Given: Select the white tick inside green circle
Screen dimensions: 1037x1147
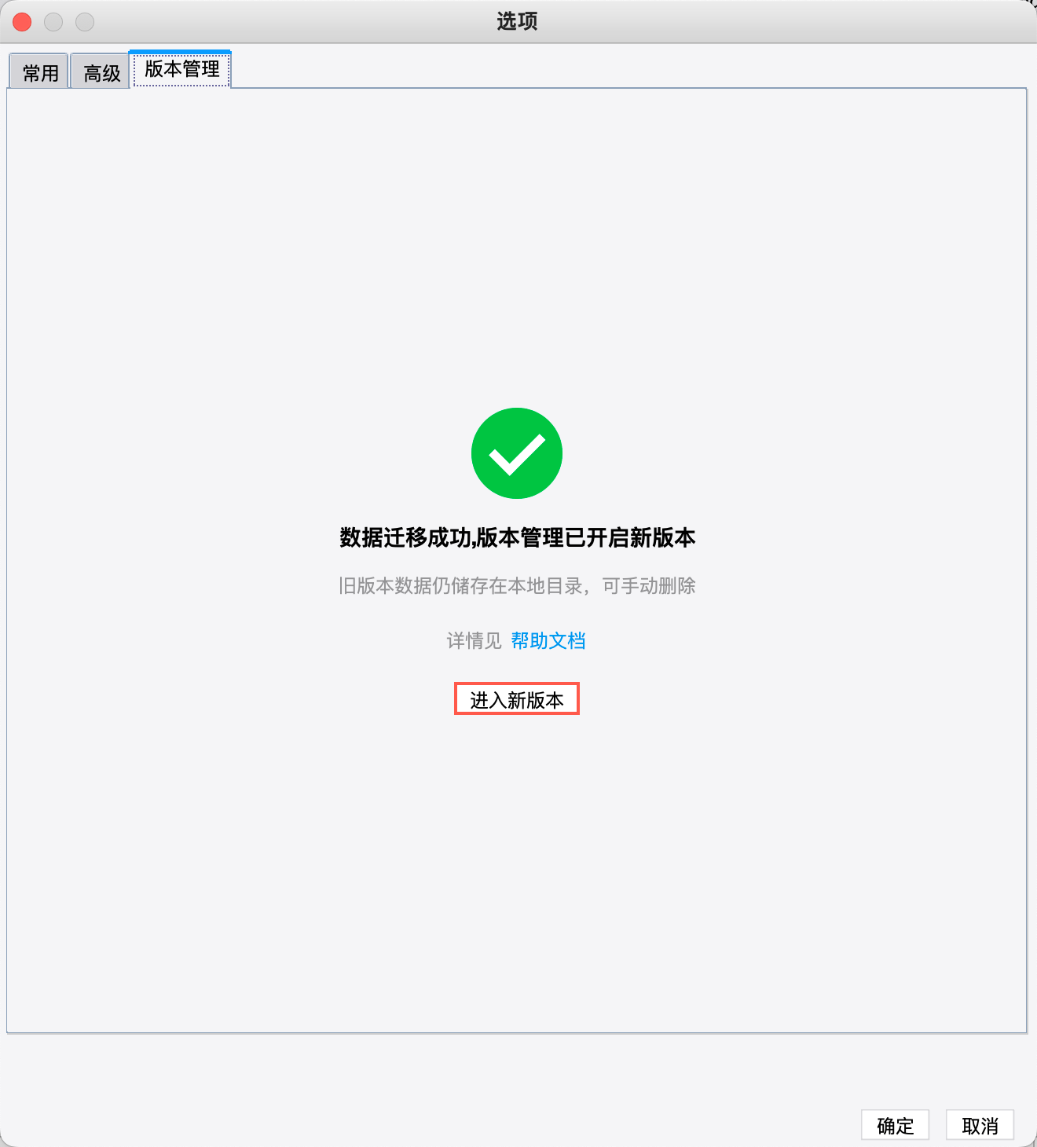Looking at the screenshot, I should (517, 455).
